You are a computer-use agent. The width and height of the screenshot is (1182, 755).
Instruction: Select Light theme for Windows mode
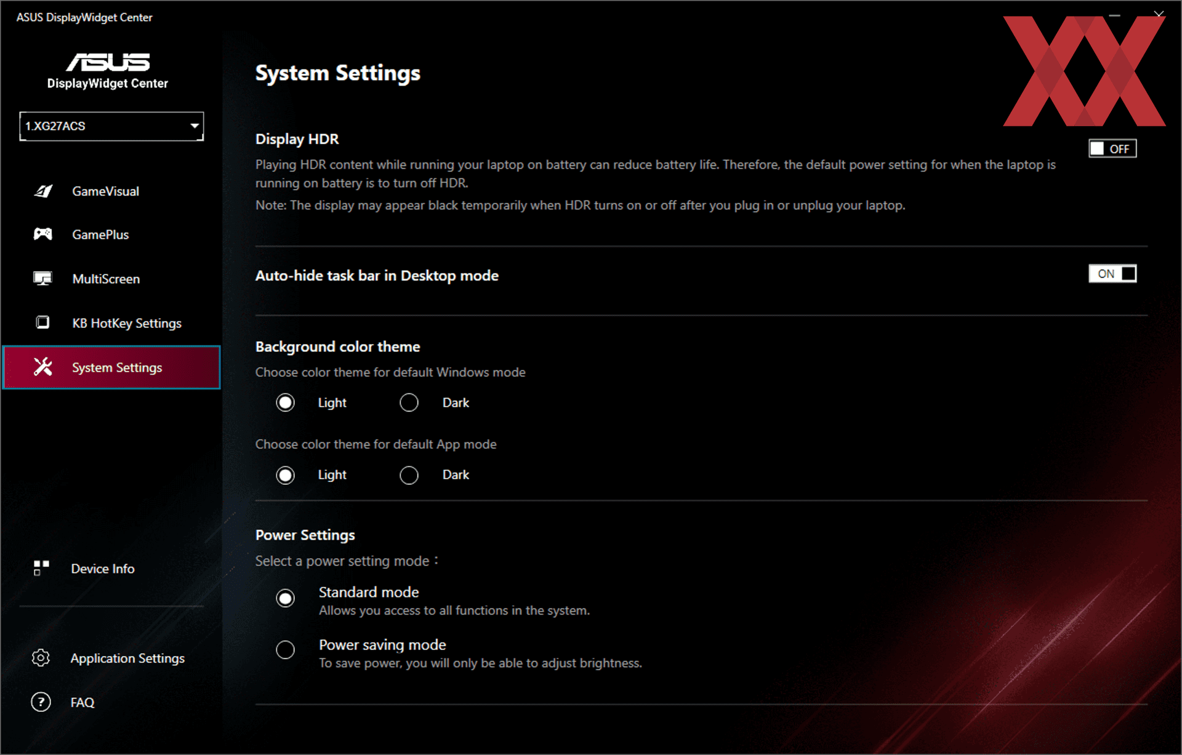[285, 402]
